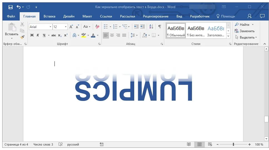This screenshot has width=269, height=150.
Task: Open the undo history dropdown arrow
Action: pyautogui.click(x=23, y=7)
